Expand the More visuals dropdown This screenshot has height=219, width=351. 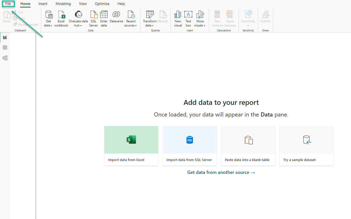[x=200, y=18]
